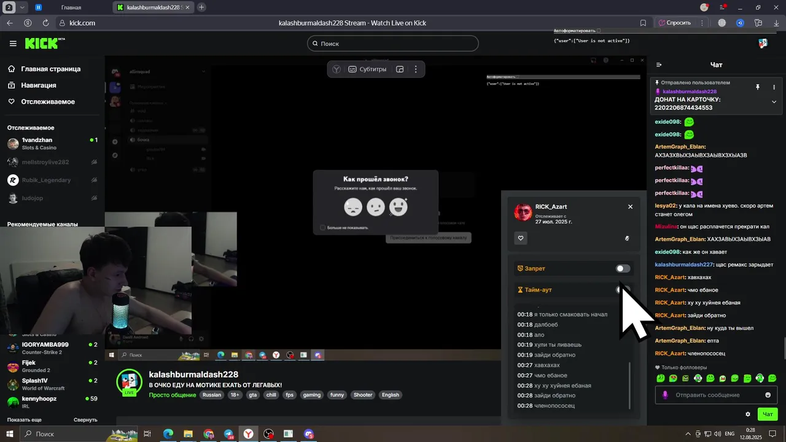Open Fijek recommended channel
Viewport: 786px width, 442px height.
(52, 366)
